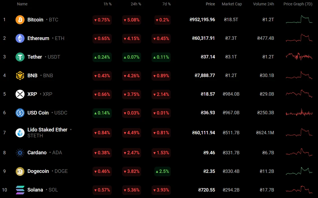Open the Bitcoin name link
Image resolution: width=318 pixels, height=198 pixels.
pos(35,20)
